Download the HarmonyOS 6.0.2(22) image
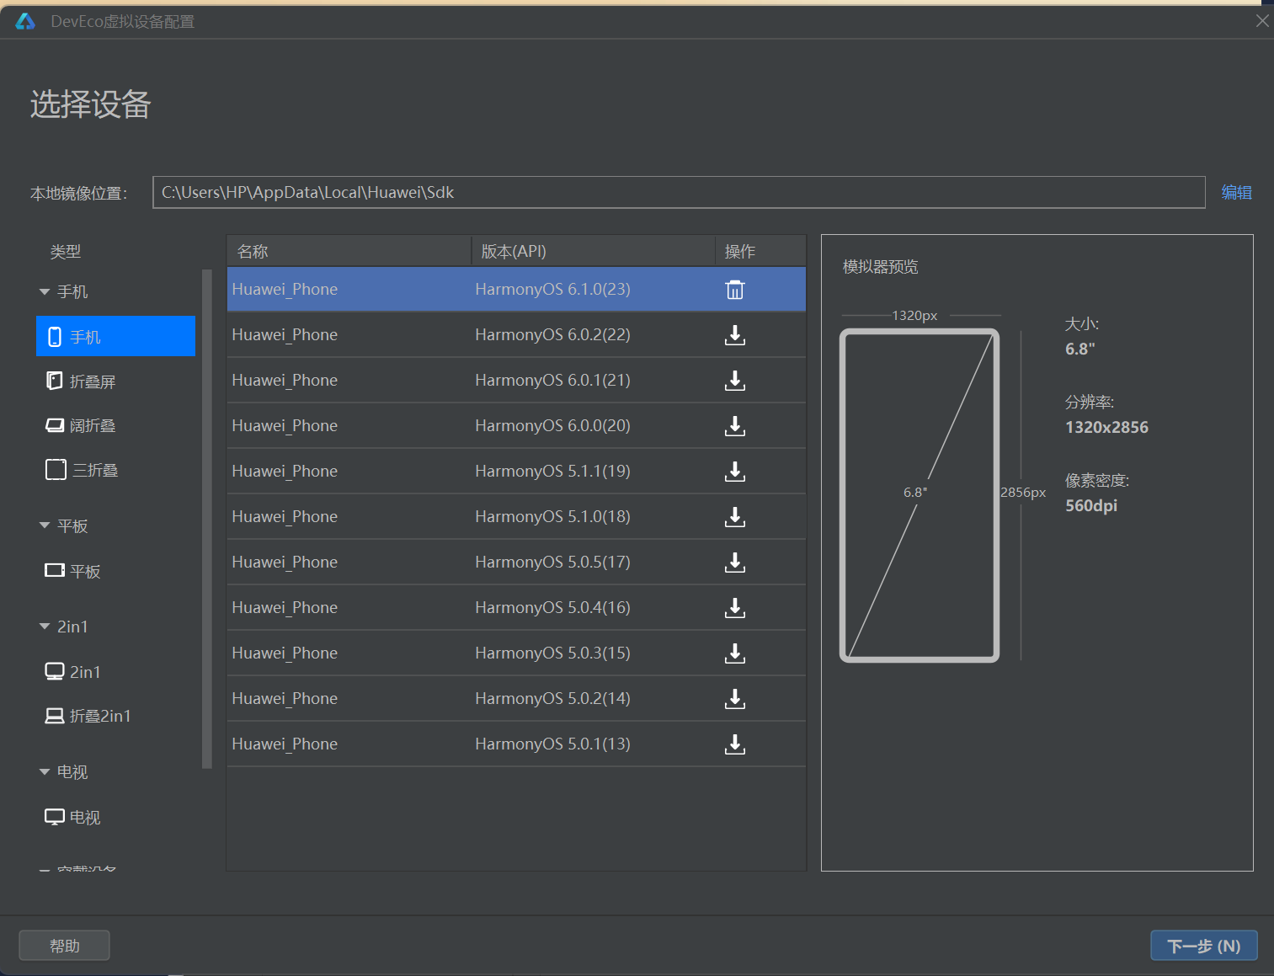Image resolution: width=1274 pixels, height=976 pixels. [x=735, y=335]
